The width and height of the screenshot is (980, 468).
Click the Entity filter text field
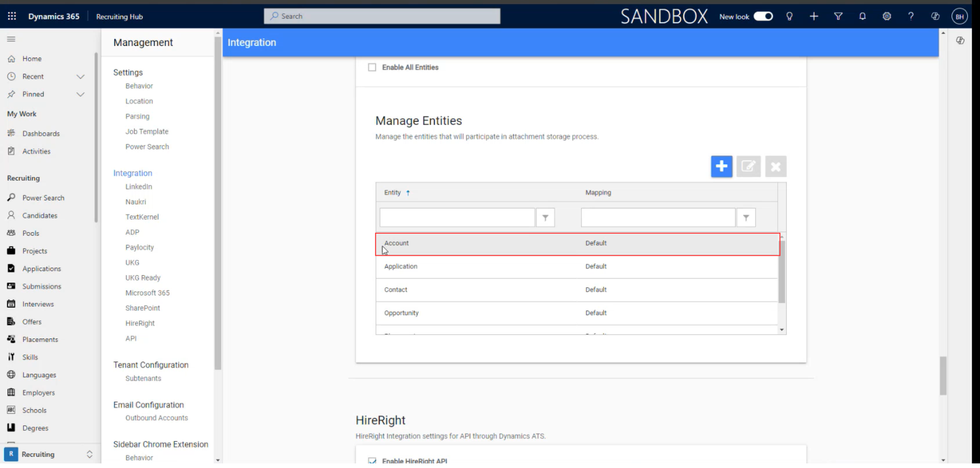click(457, 218)
